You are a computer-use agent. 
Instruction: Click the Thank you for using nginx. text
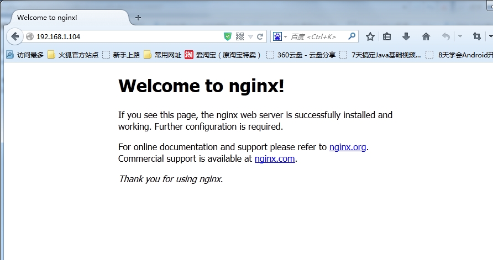[171, 179]
